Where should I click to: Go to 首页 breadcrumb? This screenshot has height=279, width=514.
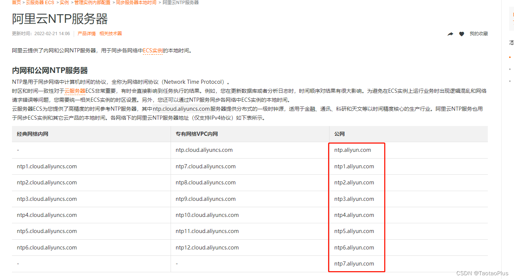coord(16,3)
